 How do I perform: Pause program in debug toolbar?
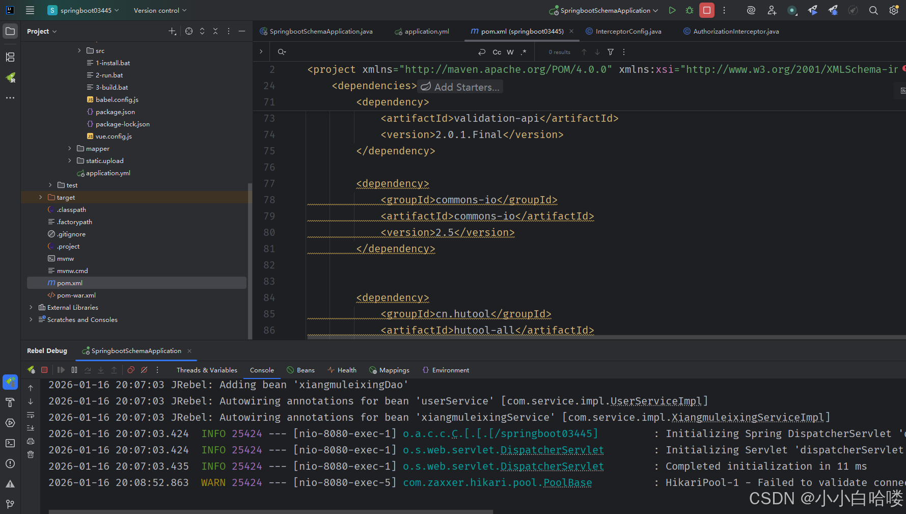click(x=74, y=370)
